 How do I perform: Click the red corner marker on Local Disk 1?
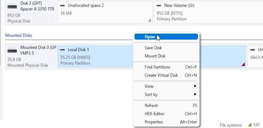coord(243,64)
